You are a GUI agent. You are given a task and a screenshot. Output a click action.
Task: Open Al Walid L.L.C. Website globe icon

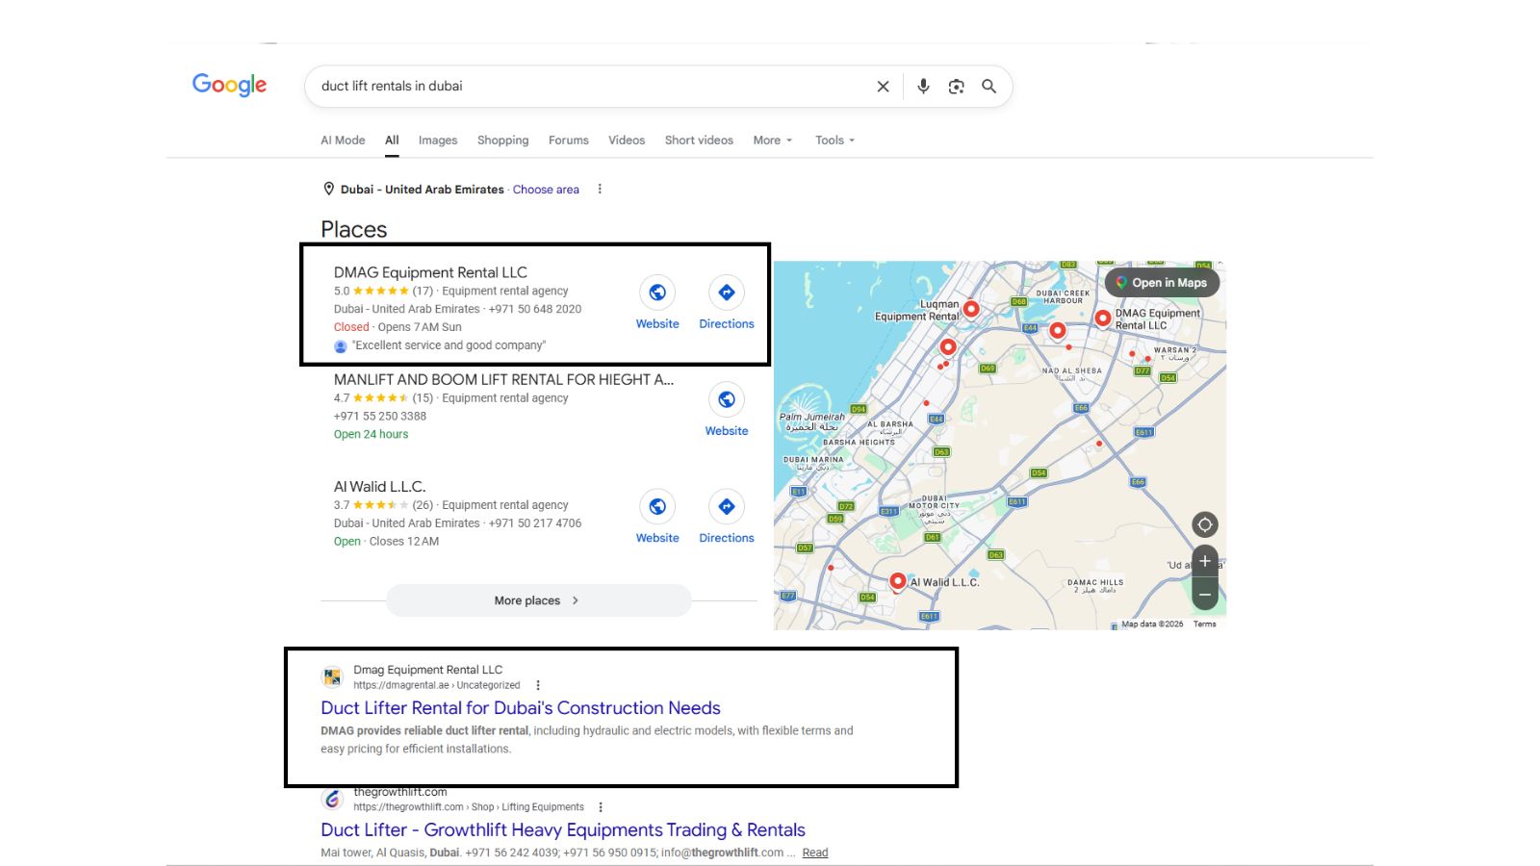pos(657,506)
